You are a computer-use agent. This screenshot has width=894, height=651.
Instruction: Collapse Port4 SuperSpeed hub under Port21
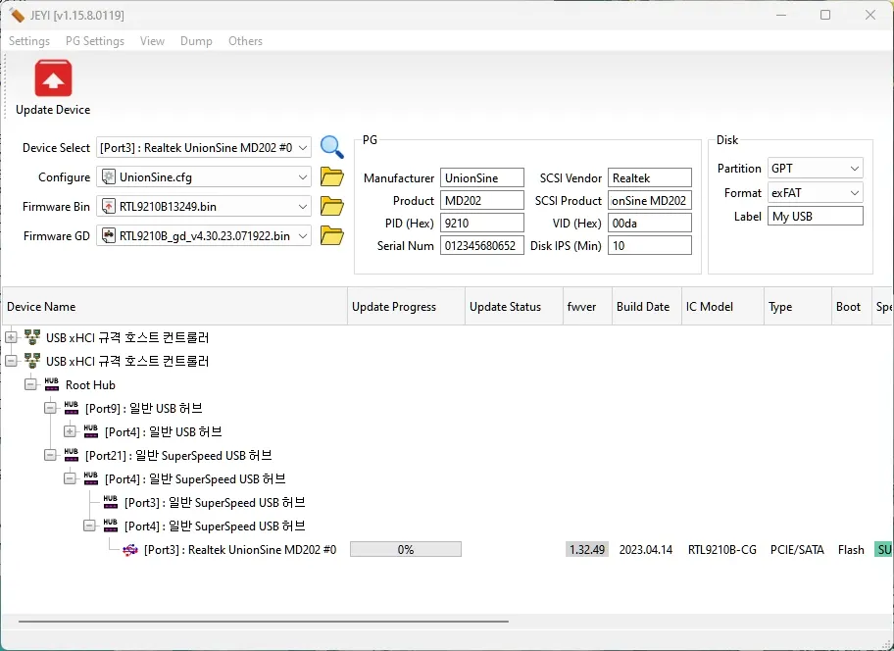pos(70,478)
